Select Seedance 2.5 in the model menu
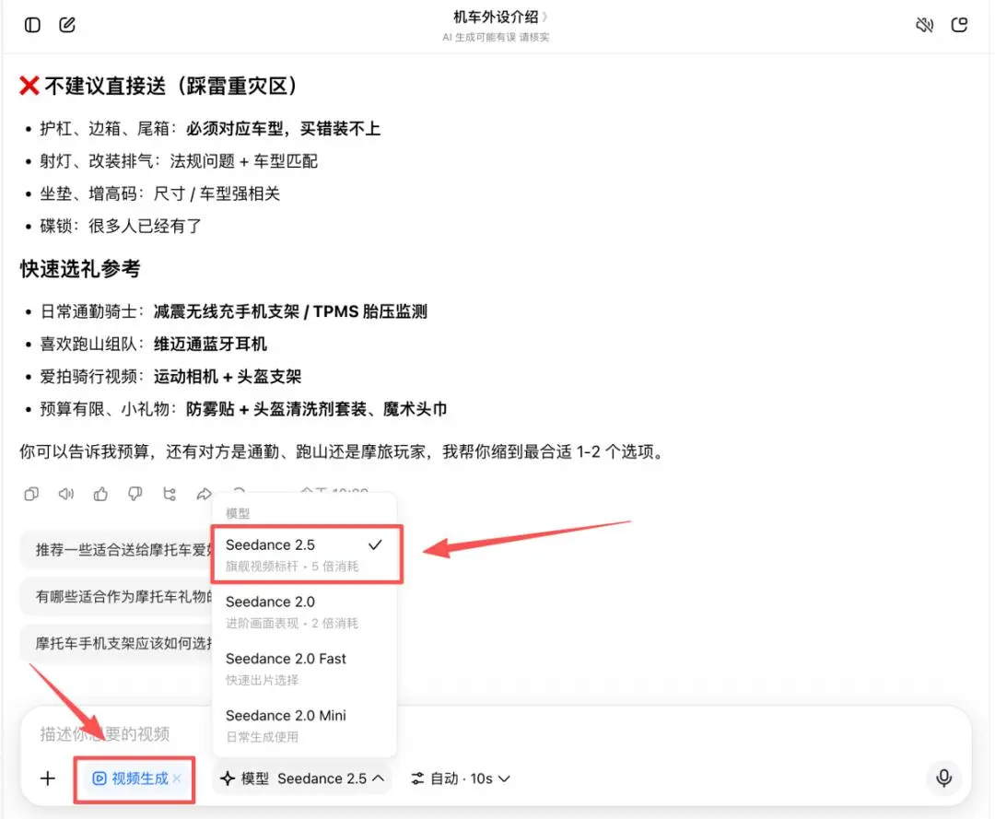The image size is (995, 819). point(307,554)
